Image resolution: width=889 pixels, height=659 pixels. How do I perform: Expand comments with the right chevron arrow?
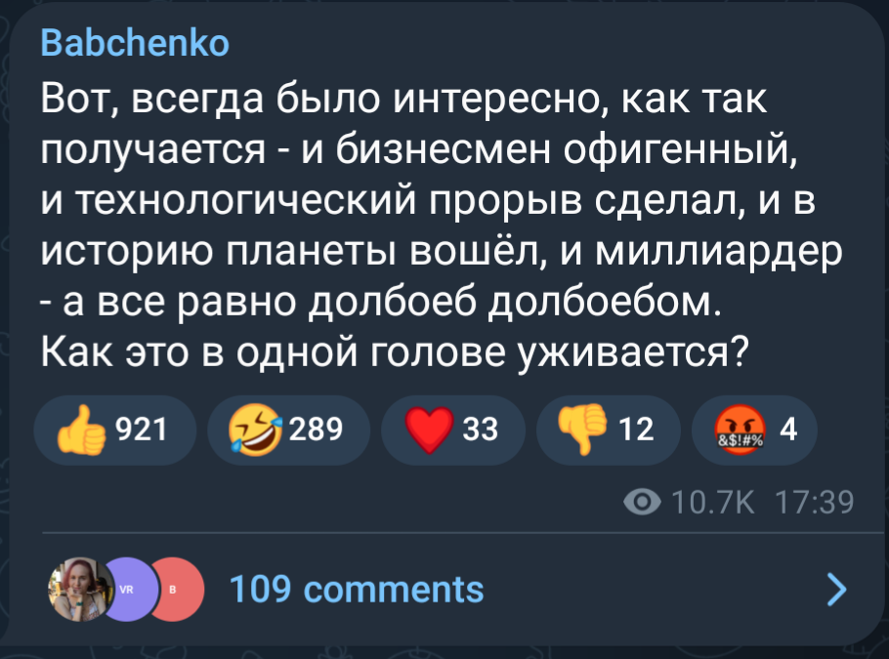[x=836, y=589]
